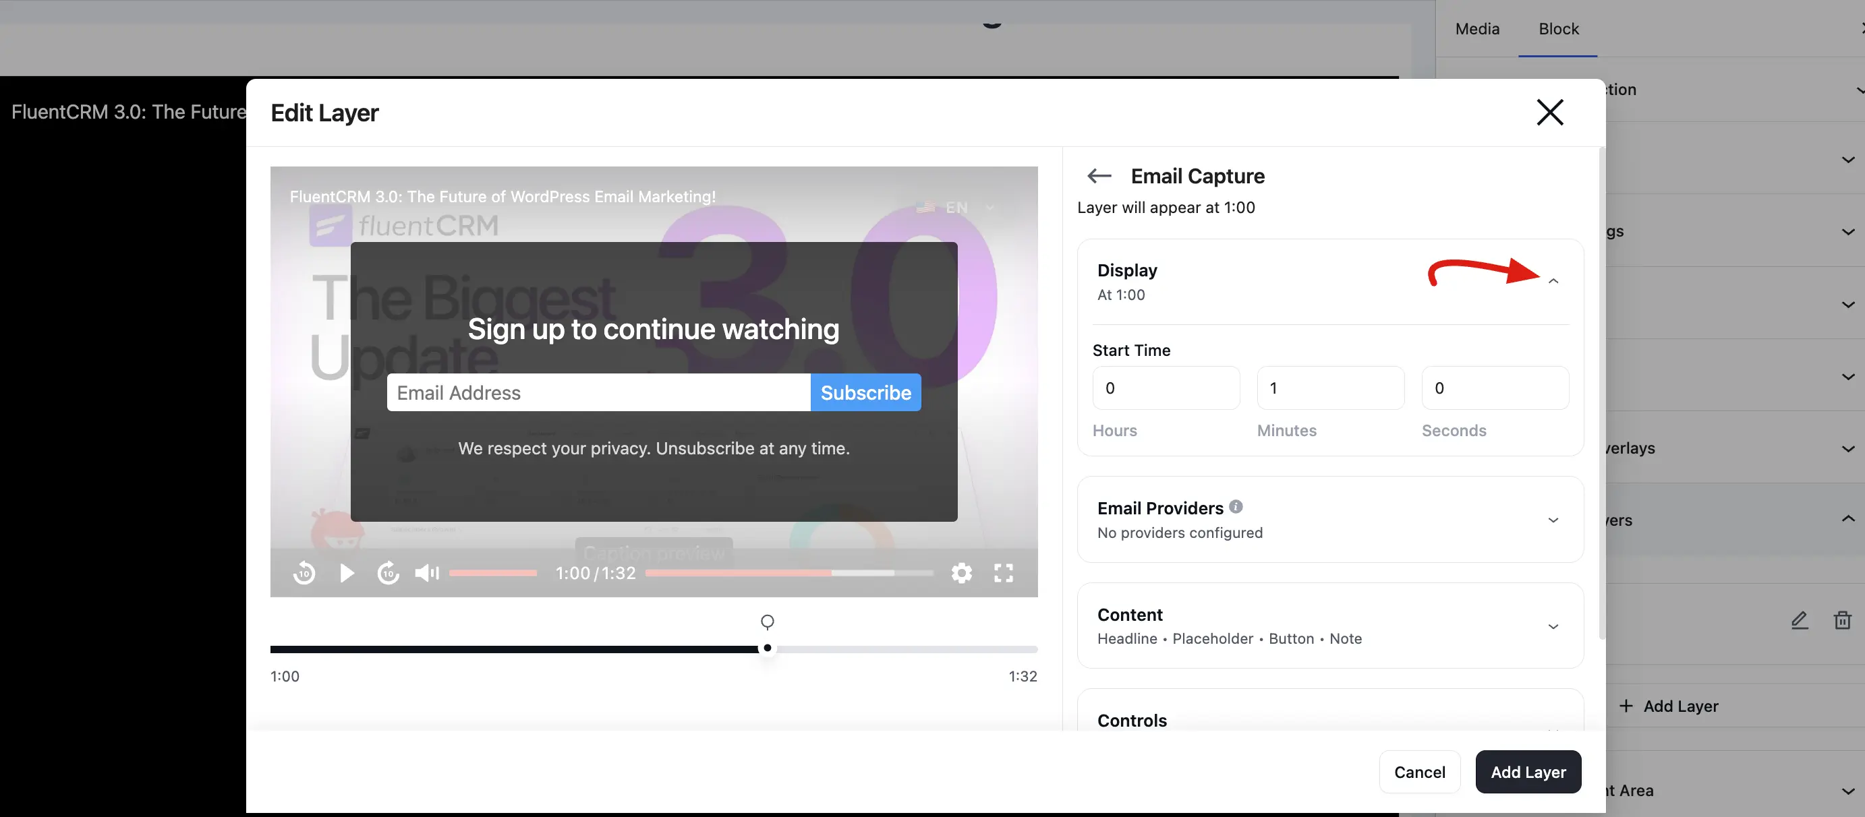Click the Hours start time field
Viewport: 1865px width, 817px height.
click(1166, 388)
